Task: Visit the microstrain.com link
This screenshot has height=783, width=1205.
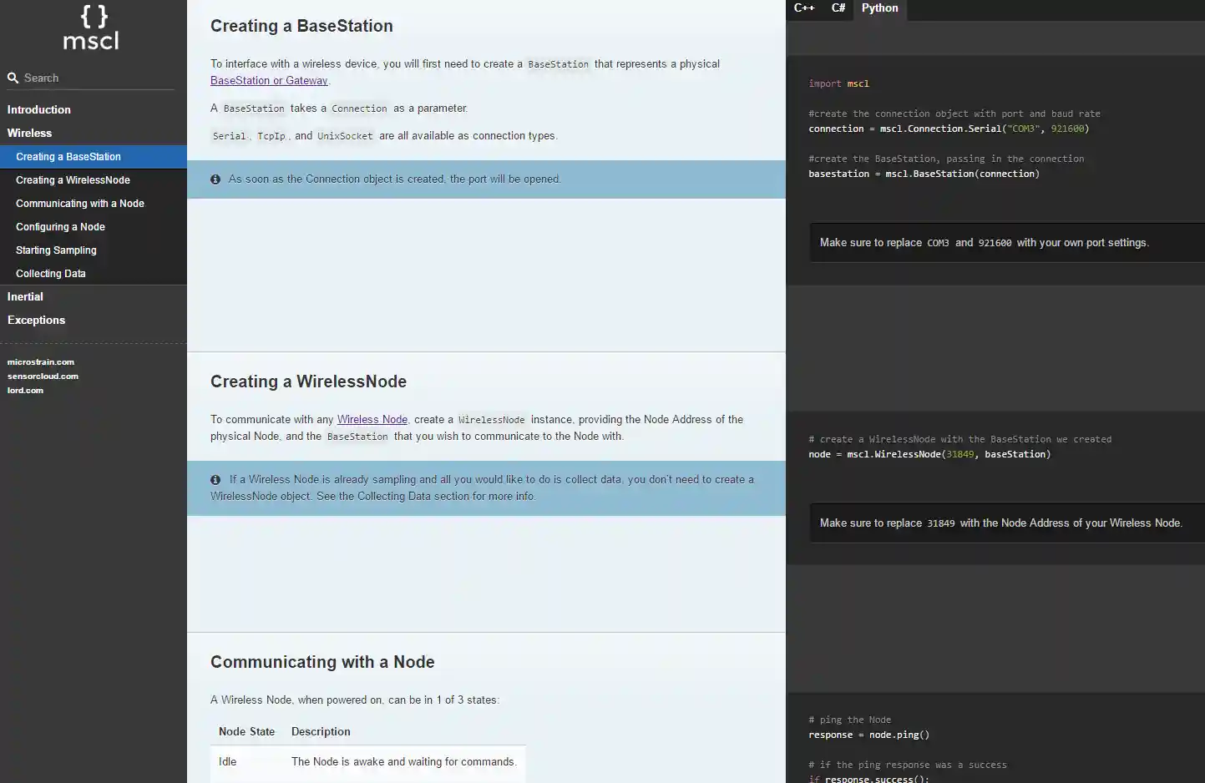Action: pos(40,361)
